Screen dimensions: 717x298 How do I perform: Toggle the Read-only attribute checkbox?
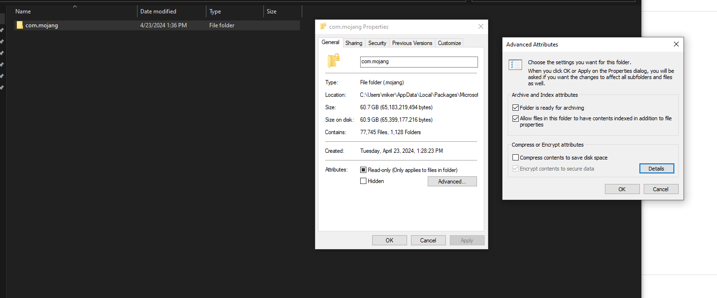(x=363, y=170)
